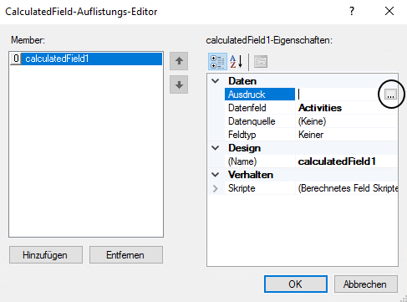Select calculatedField1 in the Member list

[92, 59]
